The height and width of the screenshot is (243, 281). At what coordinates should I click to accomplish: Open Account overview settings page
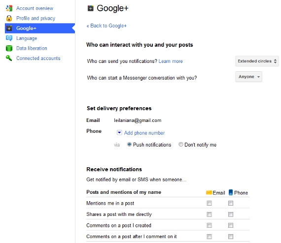click(35, 8)
